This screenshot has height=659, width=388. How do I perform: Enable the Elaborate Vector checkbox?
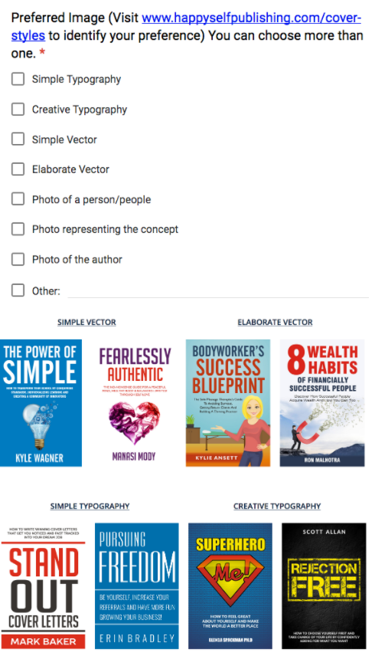click(x=18, y=169)
